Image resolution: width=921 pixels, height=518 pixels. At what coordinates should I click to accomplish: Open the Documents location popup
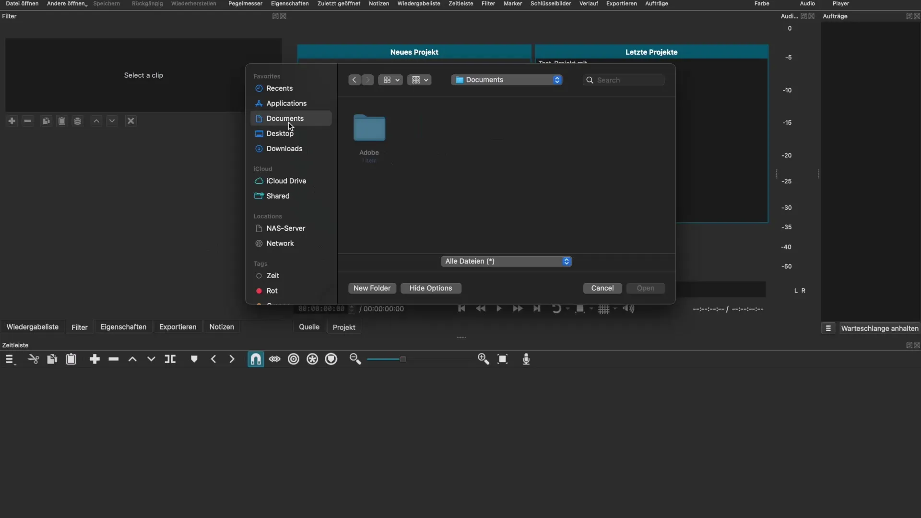tap(507, 80)
